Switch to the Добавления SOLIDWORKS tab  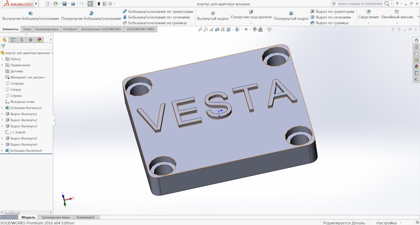pyautogui.click(x=101, y=29)
